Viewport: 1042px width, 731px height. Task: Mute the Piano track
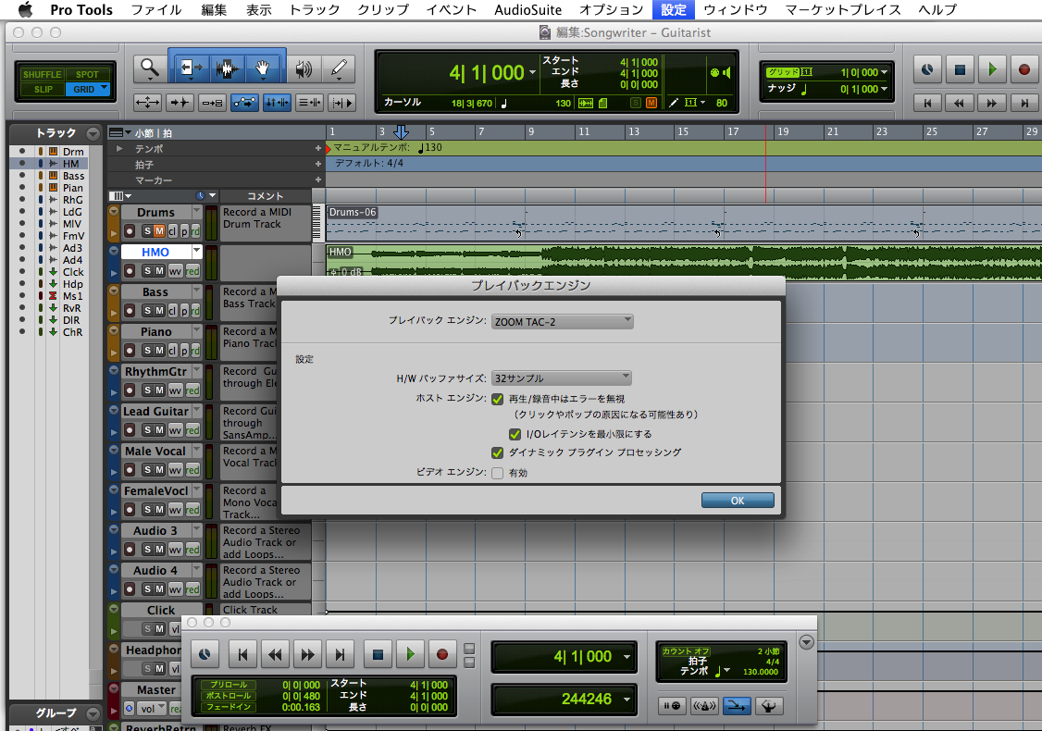click(159, 351)
